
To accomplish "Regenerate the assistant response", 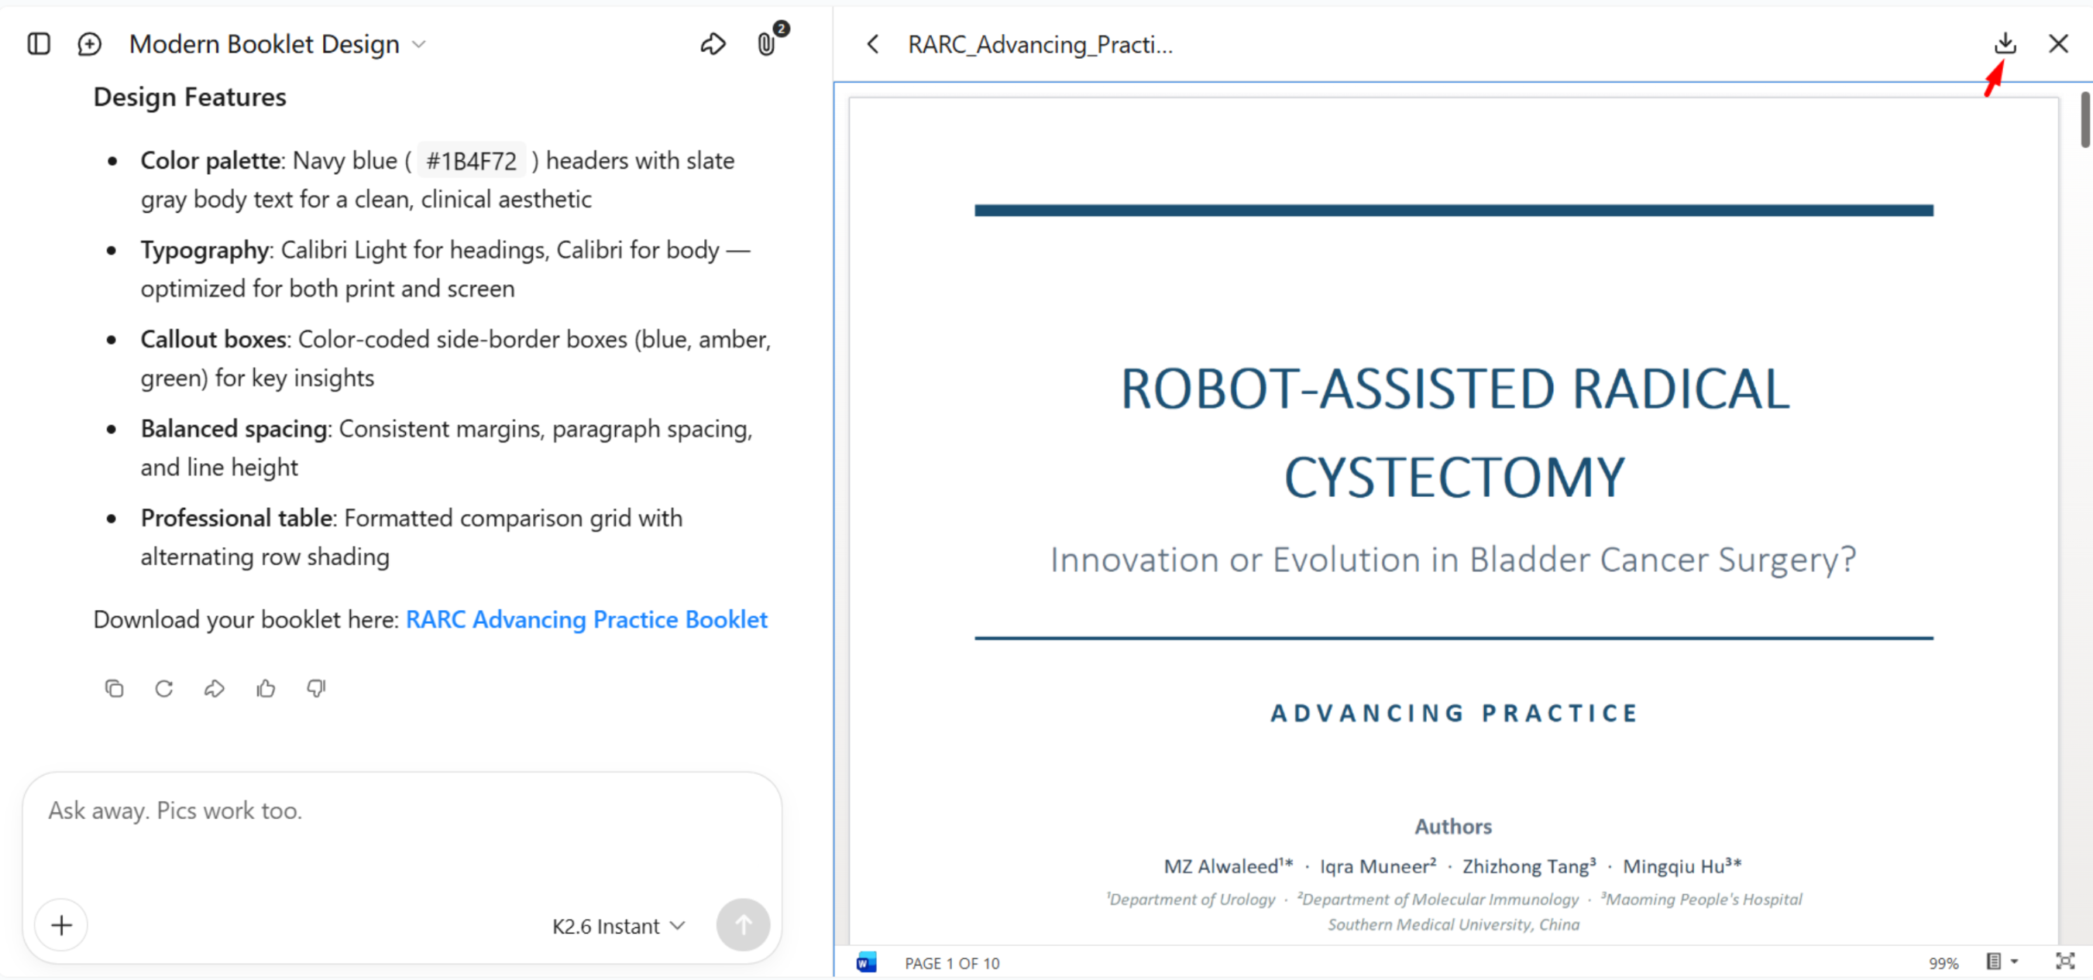I will (164, 688).
